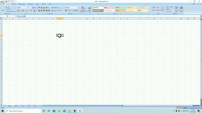
Task: Middle align cell contents
Action: coord(41,8)
